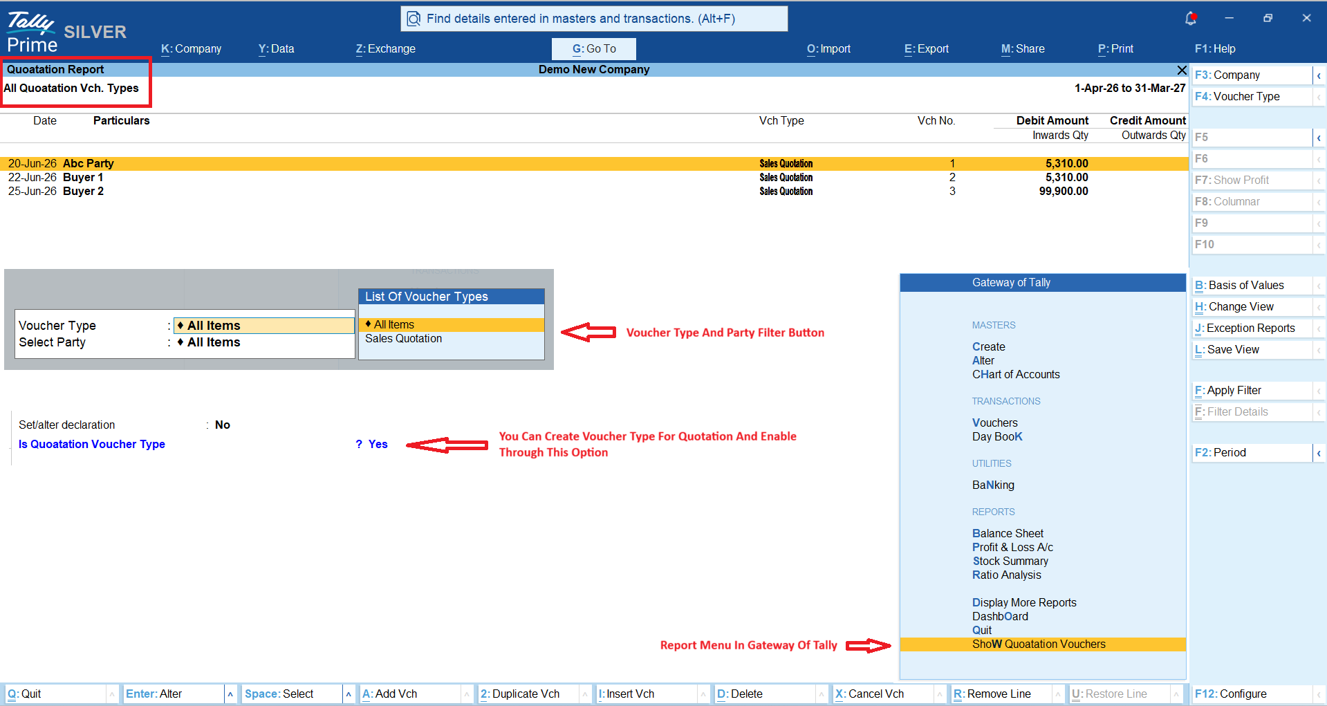Close the Quotation Report with X
This screenshot has height=706, width=1327.
[1182, 70]
